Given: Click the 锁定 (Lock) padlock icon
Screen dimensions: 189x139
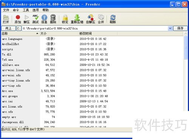Looking at the screenshot, I should [x=65, y=19].
